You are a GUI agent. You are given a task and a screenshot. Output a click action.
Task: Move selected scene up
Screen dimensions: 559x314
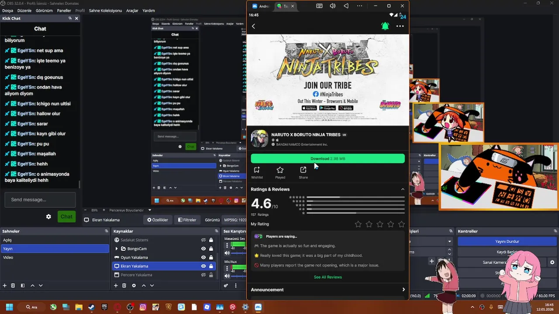pos(32,286)
